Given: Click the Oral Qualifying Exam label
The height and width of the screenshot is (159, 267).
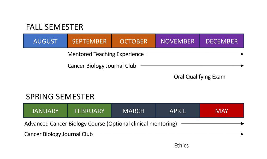Looking at the screenshot, I should pos(199,77).
